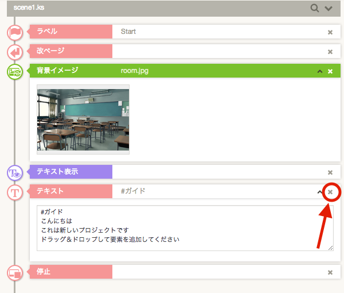This screenshot has width=344, height=293.
Task: Click the green background image icon
Action: 15,72
